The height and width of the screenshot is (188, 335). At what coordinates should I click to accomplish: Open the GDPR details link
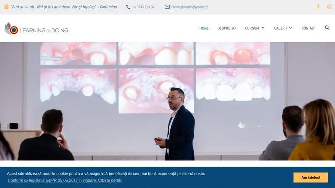click(65, 180)
